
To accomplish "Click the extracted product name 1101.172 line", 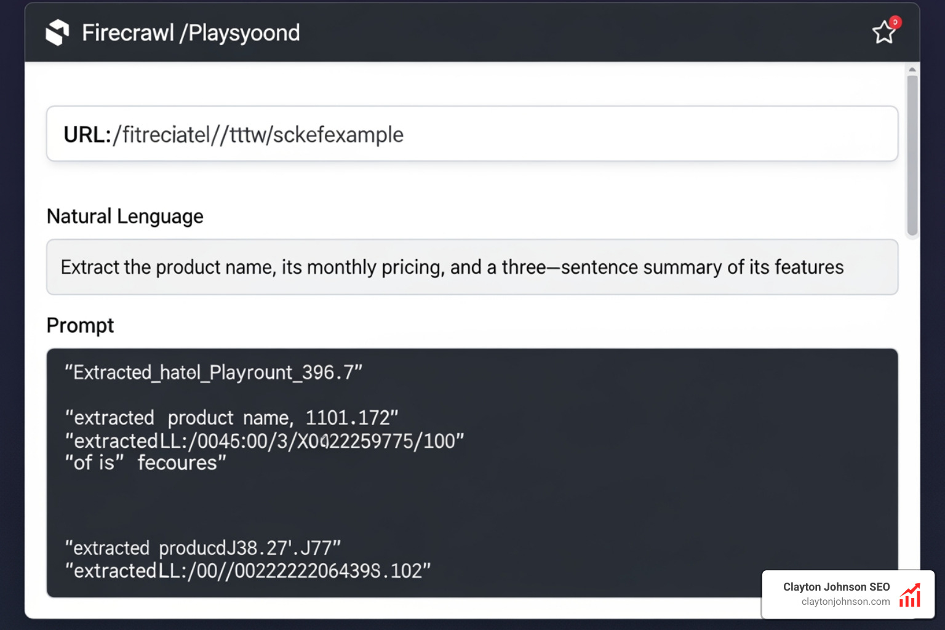I will coord(231,418).
